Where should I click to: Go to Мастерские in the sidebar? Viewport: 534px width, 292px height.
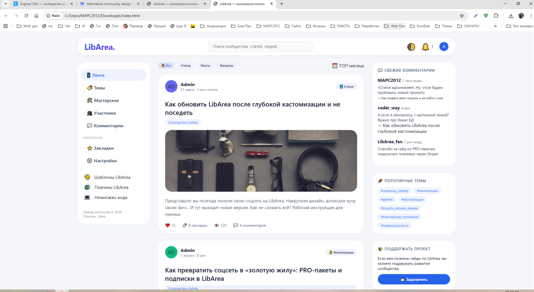(x=106, y=101)
